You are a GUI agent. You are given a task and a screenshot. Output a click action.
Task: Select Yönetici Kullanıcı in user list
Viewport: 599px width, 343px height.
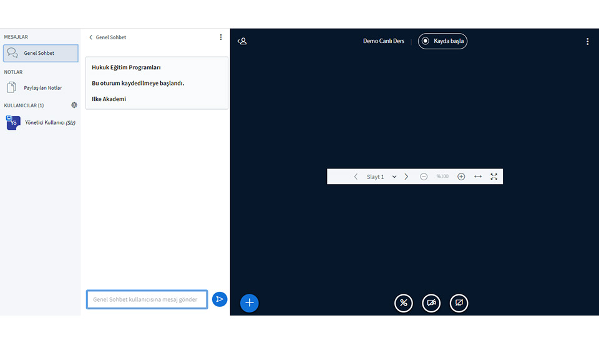coord(41,123)
